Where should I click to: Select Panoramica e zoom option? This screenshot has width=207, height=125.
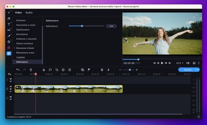26,25
